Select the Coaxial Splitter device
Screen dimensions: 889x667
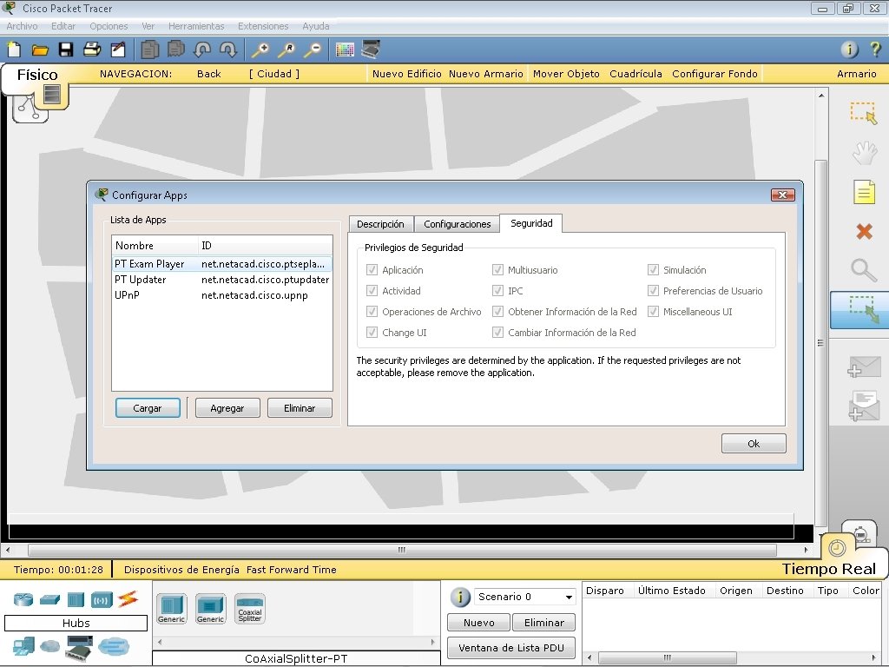(x=249, y=609)
